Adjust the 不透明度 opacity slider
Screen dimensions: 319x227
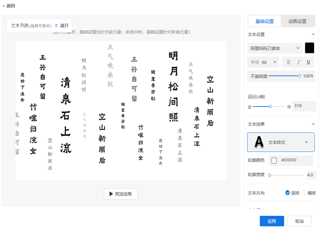tap(299, 75)
